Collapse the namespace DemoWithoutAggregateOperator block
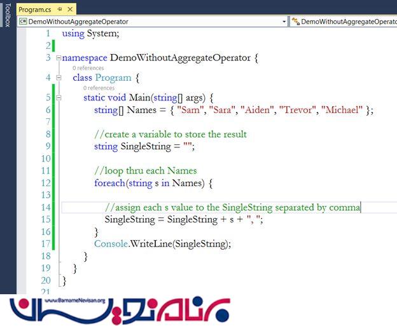Viewport: 397px width, 326px height. pyautogui.click(x=59, y=58)
